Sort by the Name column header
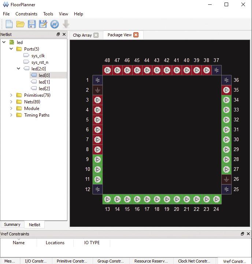The height and width of the screenshot is (264, 252). (x=19, y=243)
